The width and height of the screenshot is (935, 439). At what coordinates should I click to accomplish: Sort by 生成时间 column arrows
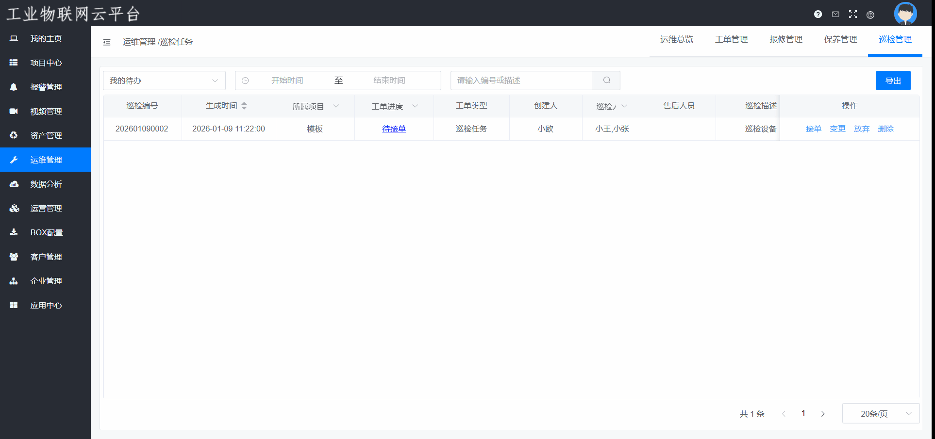tap(244, 106)
